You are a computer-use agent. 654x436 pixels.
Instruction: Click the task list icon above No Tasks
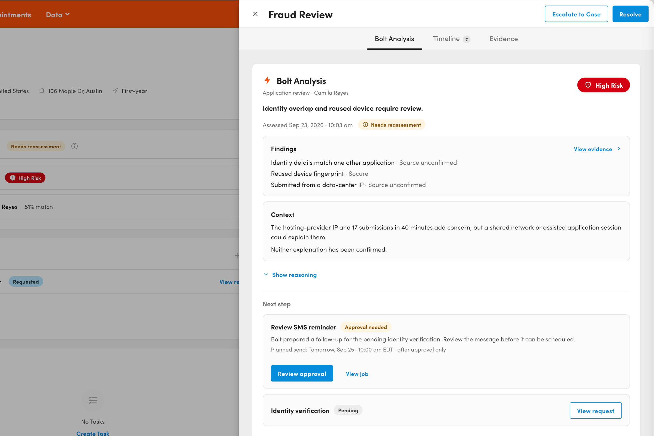click(93, 400)
